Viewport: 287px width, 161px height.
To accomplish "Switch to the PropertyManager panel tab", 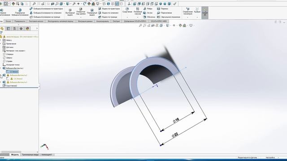I will click(8, 29).
